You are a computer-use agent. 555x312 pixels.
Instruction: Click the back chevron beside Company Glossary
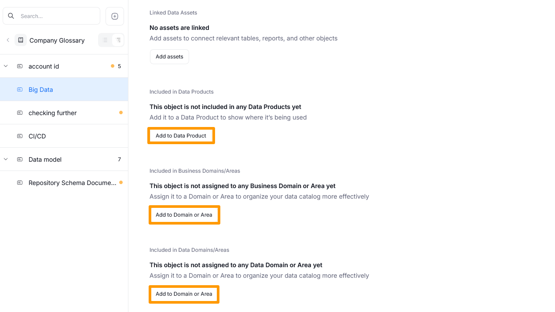(x=8, y=40)
